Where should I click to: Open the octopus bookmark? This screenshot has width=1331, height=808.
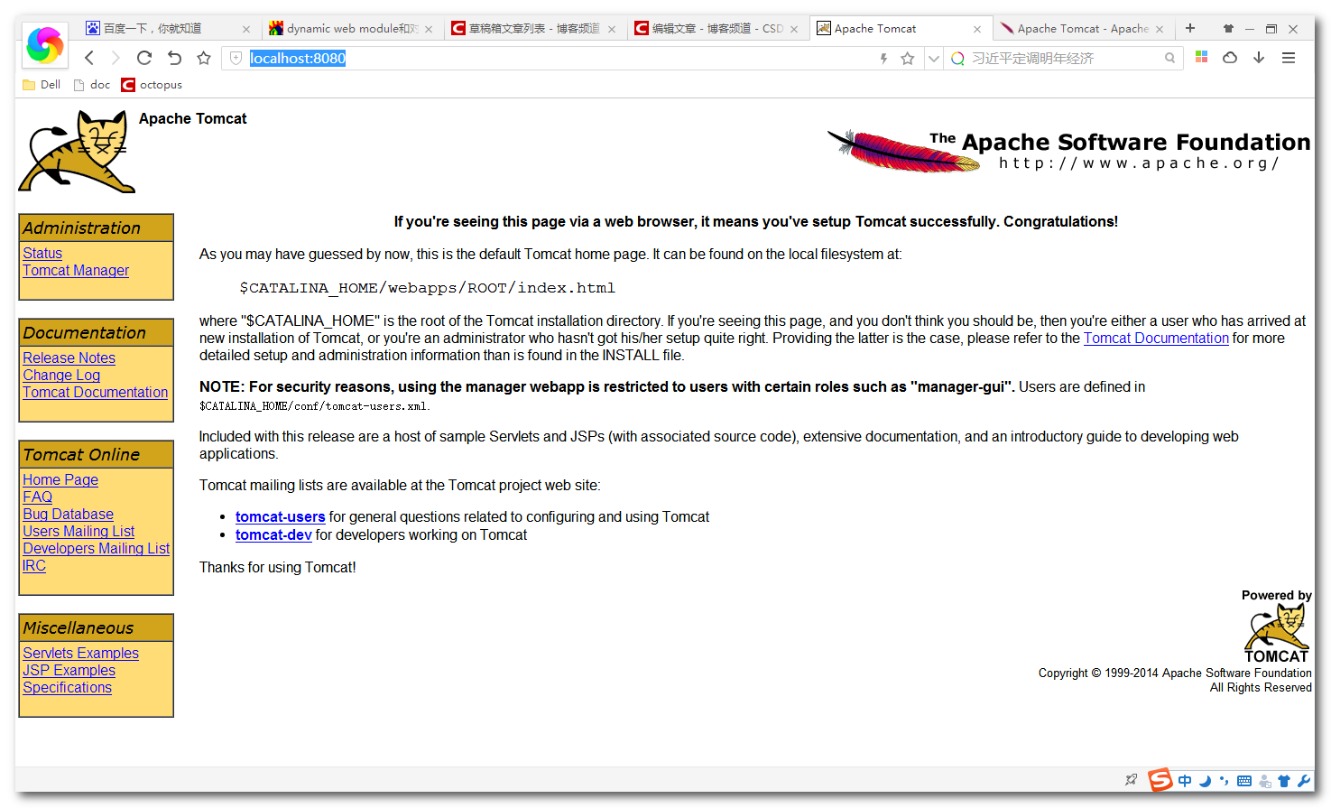pyautogui.click(x=152, y=84)
